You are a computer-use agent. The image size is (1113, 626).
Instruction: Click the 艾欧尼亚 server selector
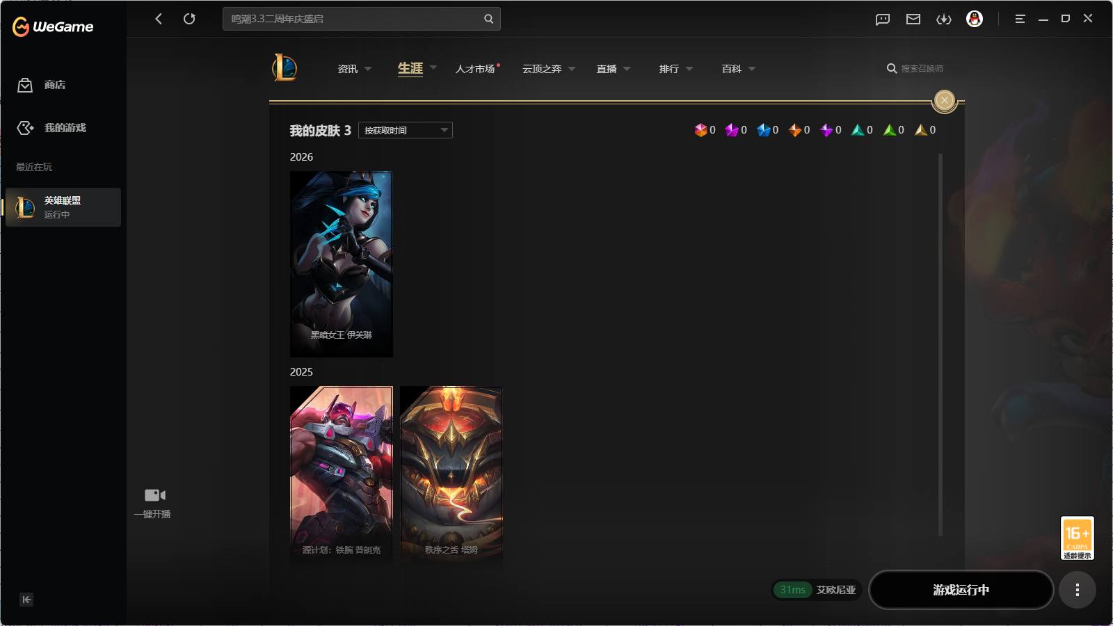[836, 590]
